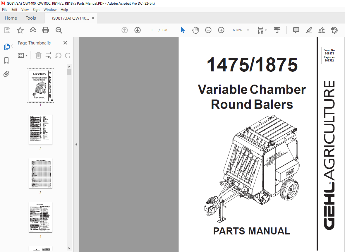Click the 'Form No. 908173' box in the document
Screen dimensions: 345x252
pos(329,55)
